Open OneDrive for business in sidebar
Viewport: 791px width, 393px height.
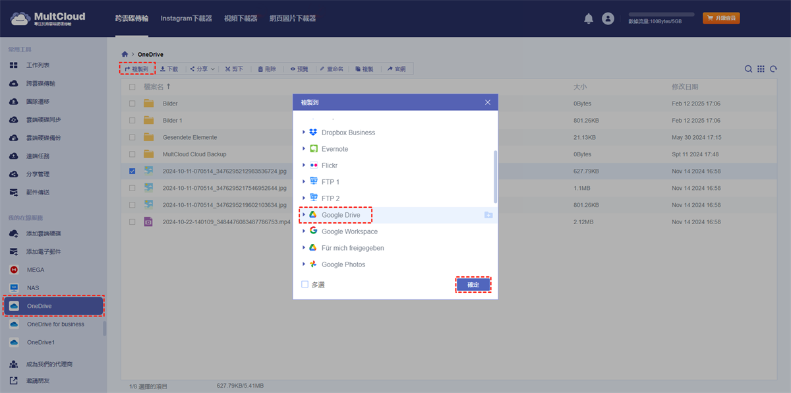click(x=55, y=324)
